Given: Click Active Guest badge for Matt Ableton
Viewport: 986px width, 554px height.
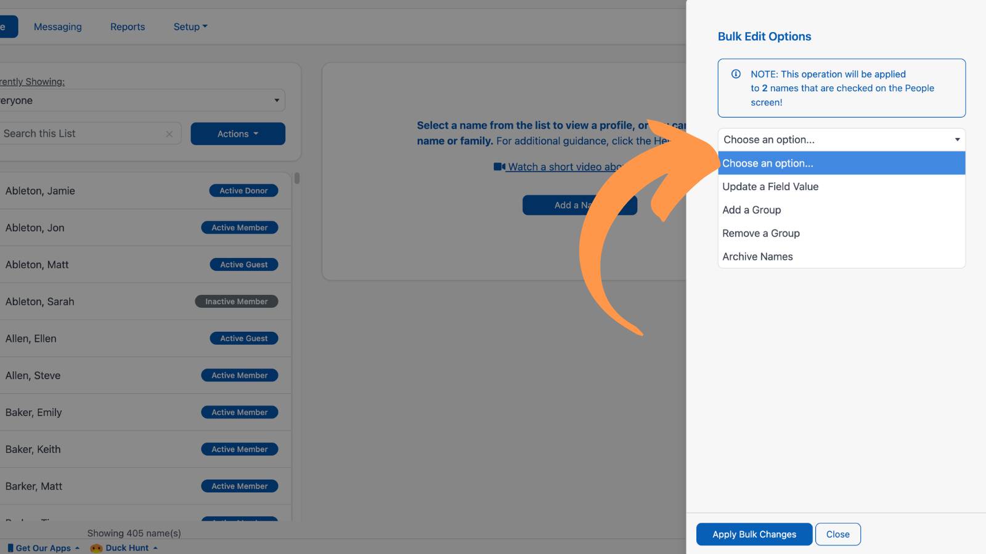Looking at the screenshot, I should click(x=244, y=265).
